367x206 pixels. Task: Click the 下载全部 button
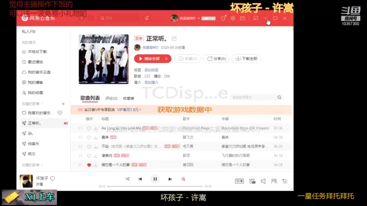click(x=246, y=59)
